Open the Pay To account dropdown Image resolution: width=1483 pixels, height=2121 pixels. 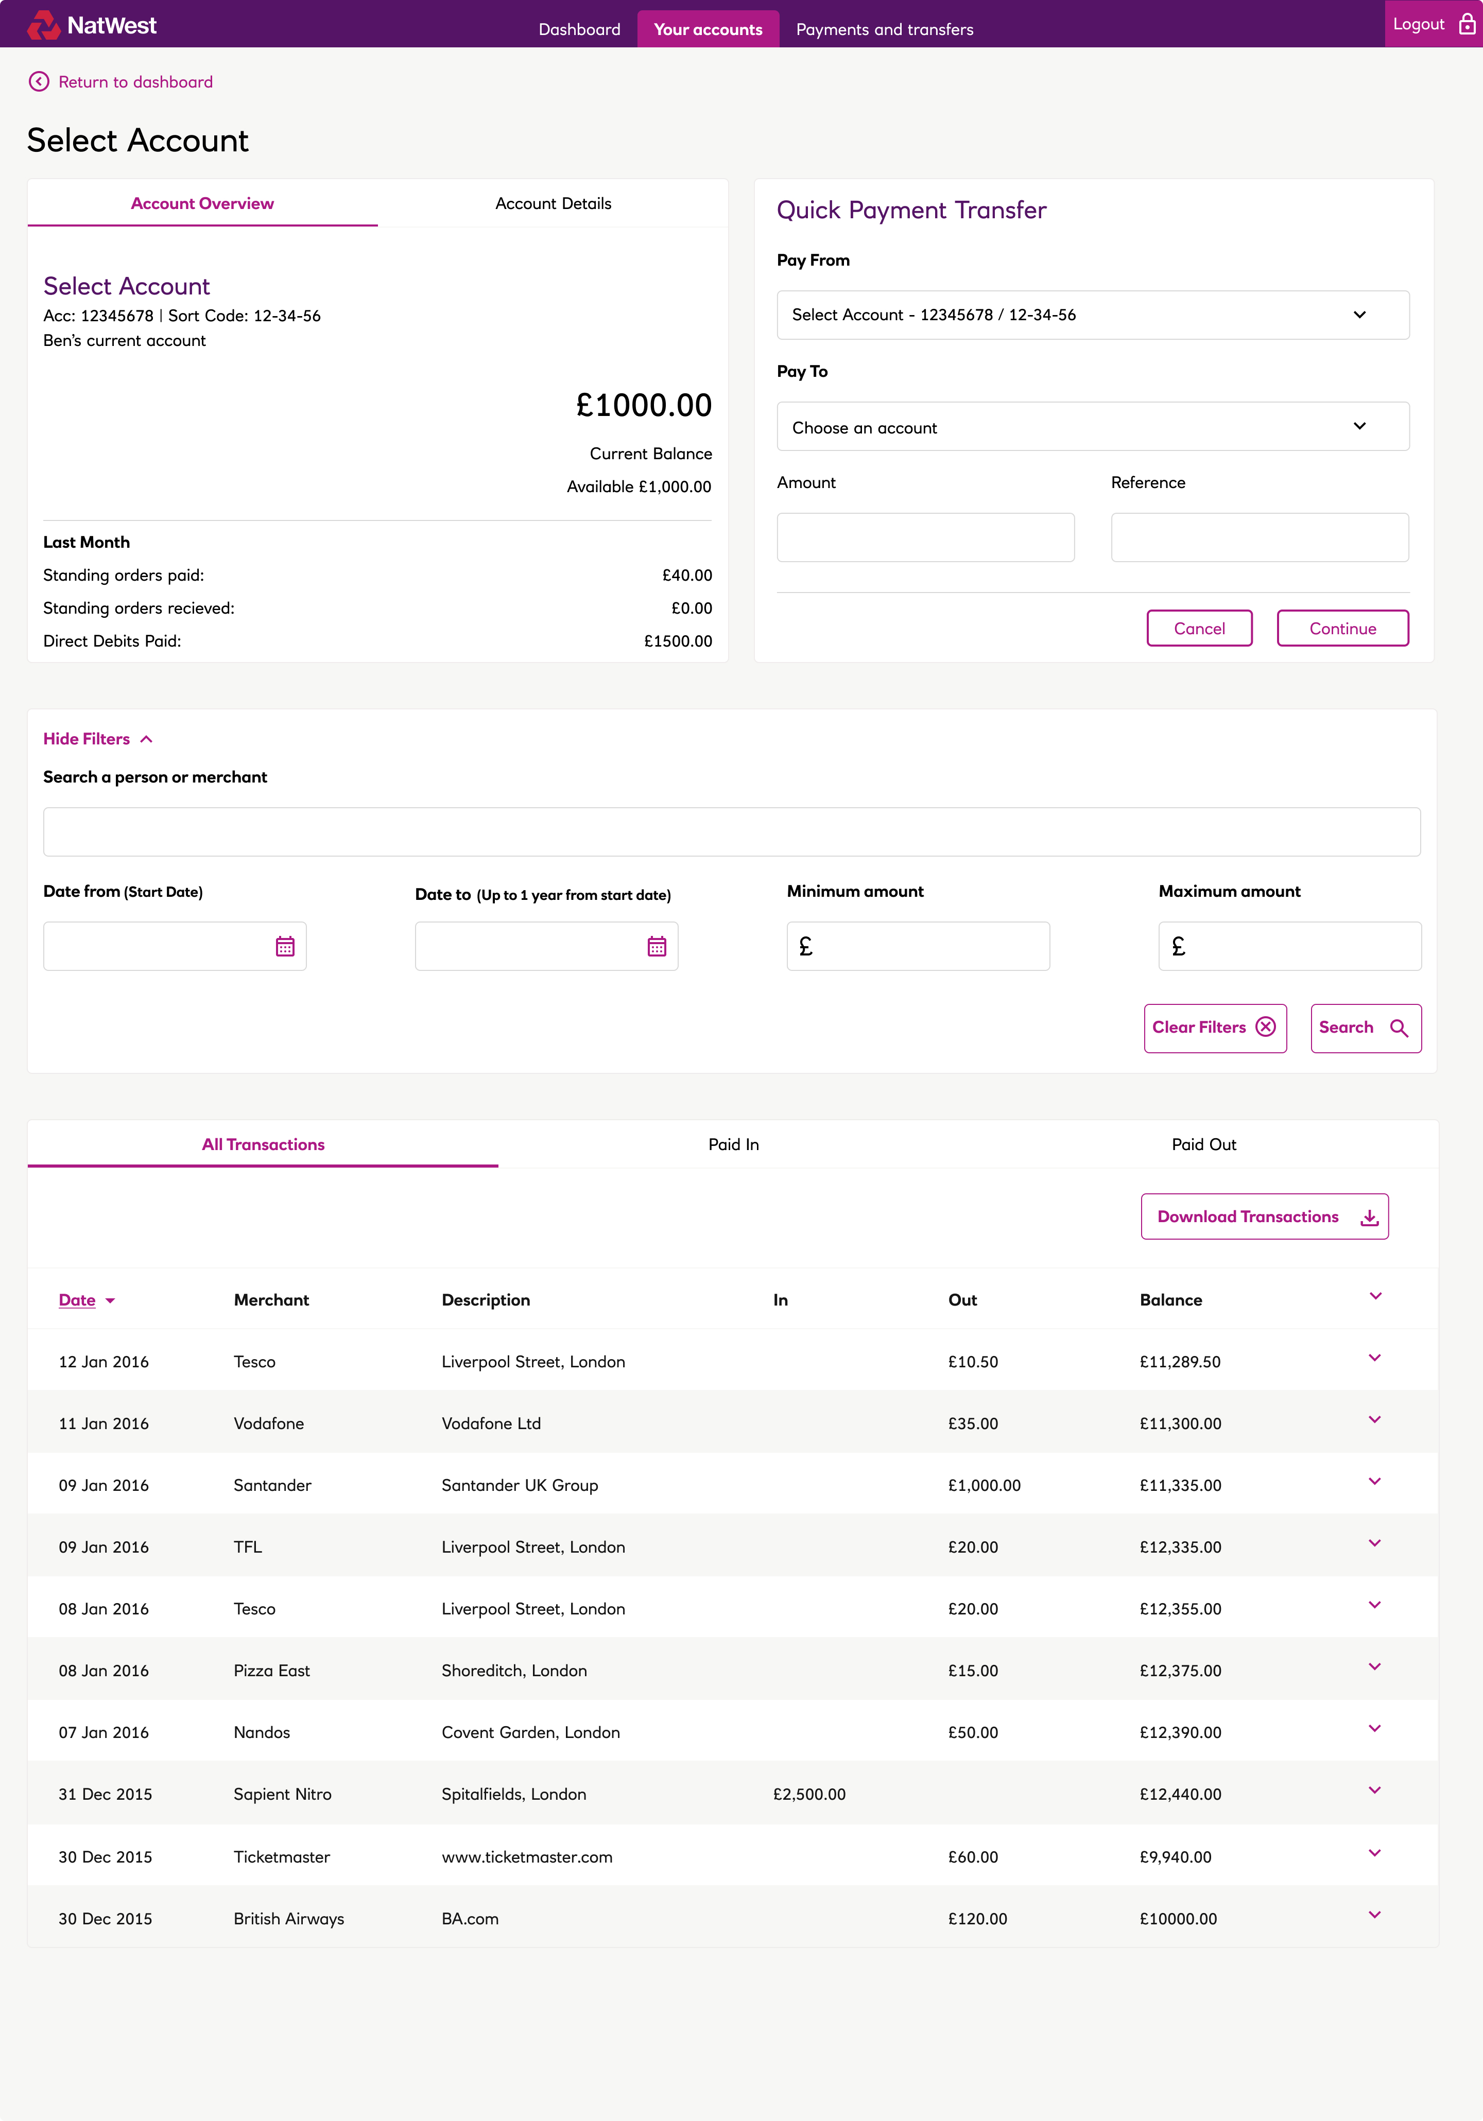(x=1093, y=426)
